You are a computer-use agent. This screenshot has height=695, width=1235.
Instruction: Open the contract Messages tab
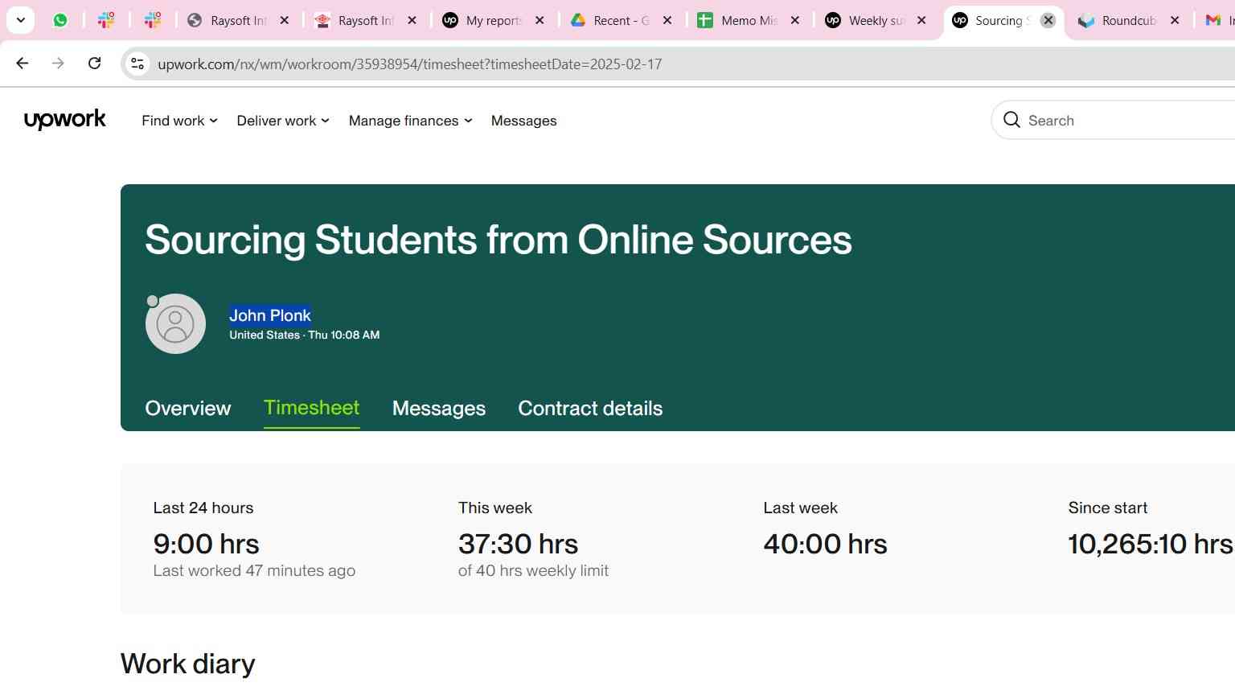click(x=439, y=408)
